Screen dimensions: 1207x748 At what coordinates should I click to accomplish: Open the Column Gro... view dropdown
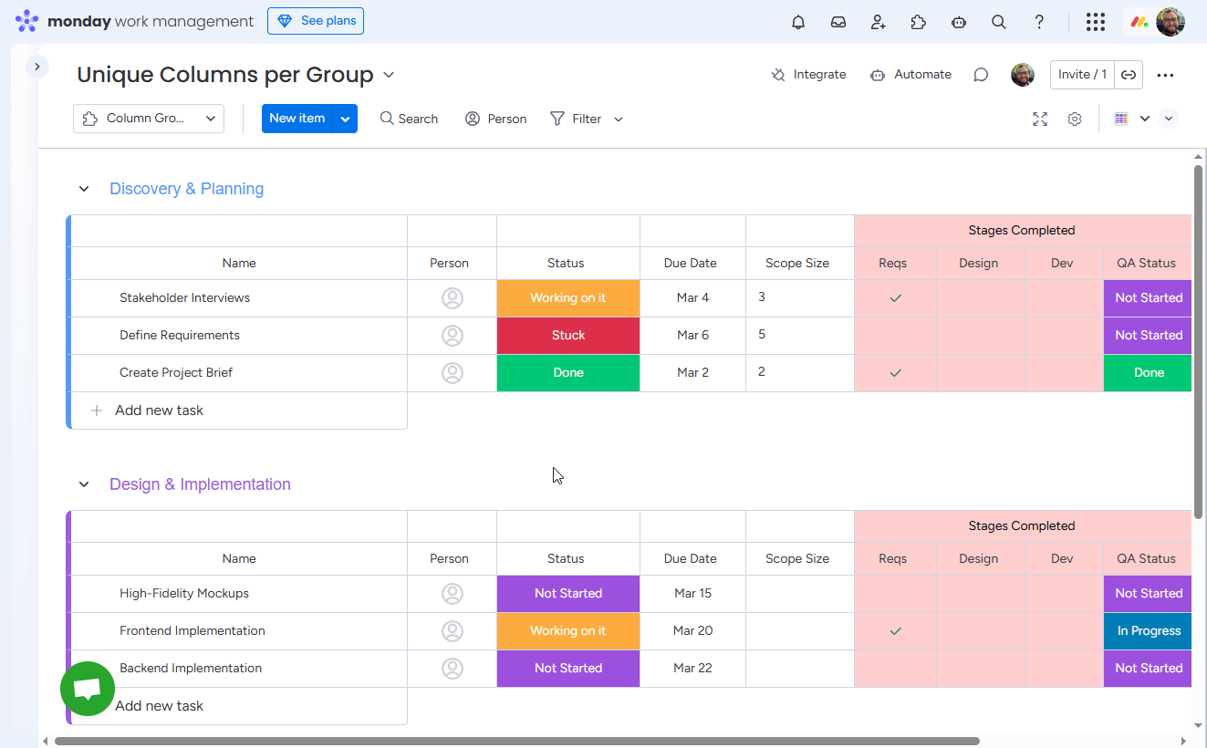point(149,119)
